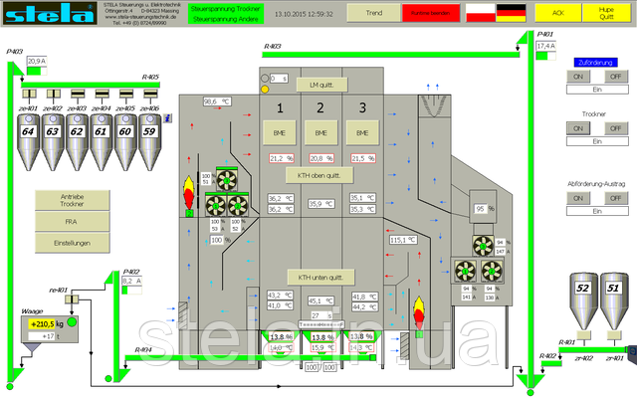Open the Einstellungen settings page
The height and width of the screenshot is (398, 637).
pyautogui.click(x=71, y=243)
